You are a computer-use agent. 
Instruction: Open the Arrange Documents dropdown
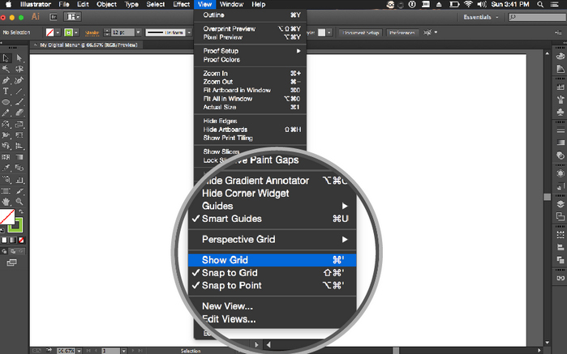(72, 17)
